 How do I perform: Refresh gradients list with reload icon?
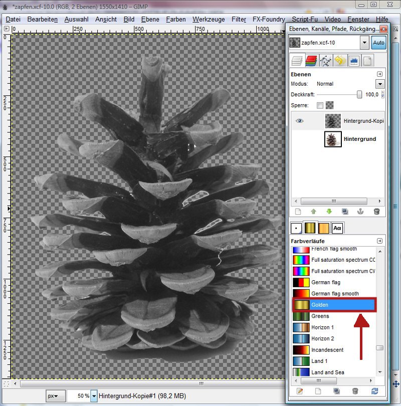pyautogui.click(x=374, y=391)
